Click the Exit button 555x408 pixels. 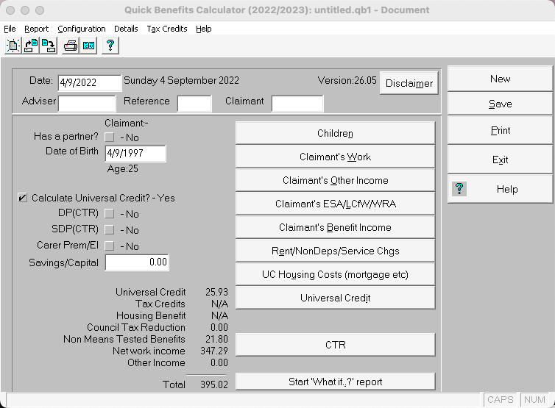click(500, 160)
